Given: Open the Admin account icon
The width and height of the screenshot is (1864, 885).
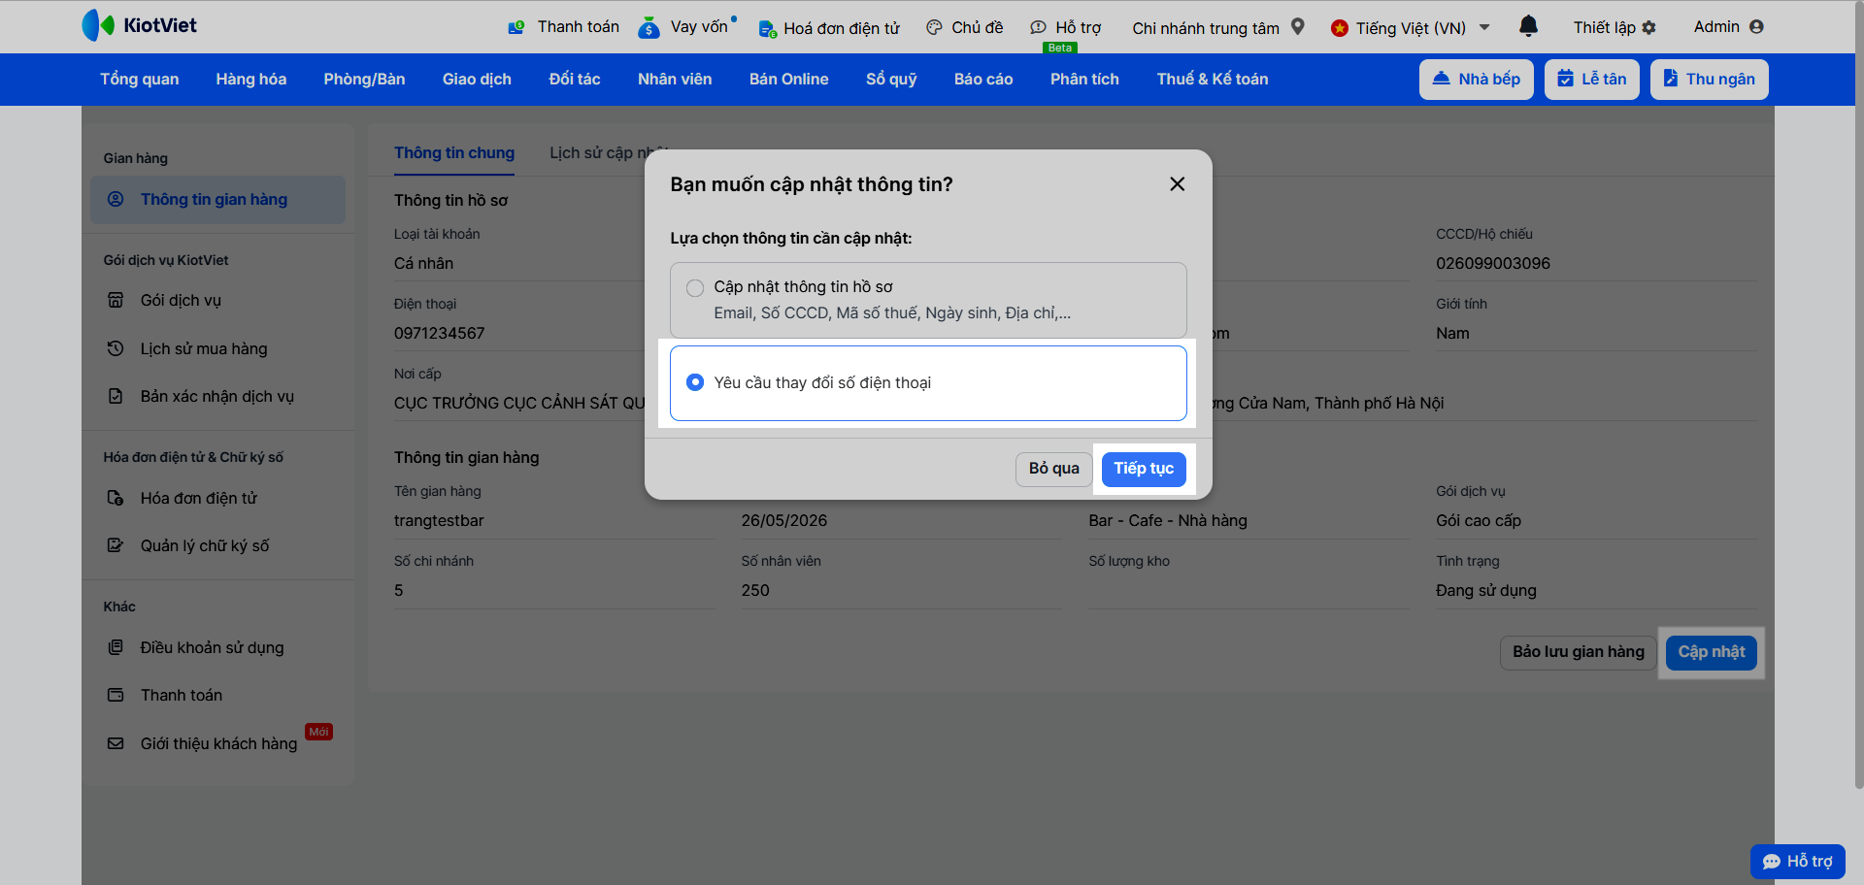Looking at the screenshot, I should tap(1756, 27).
